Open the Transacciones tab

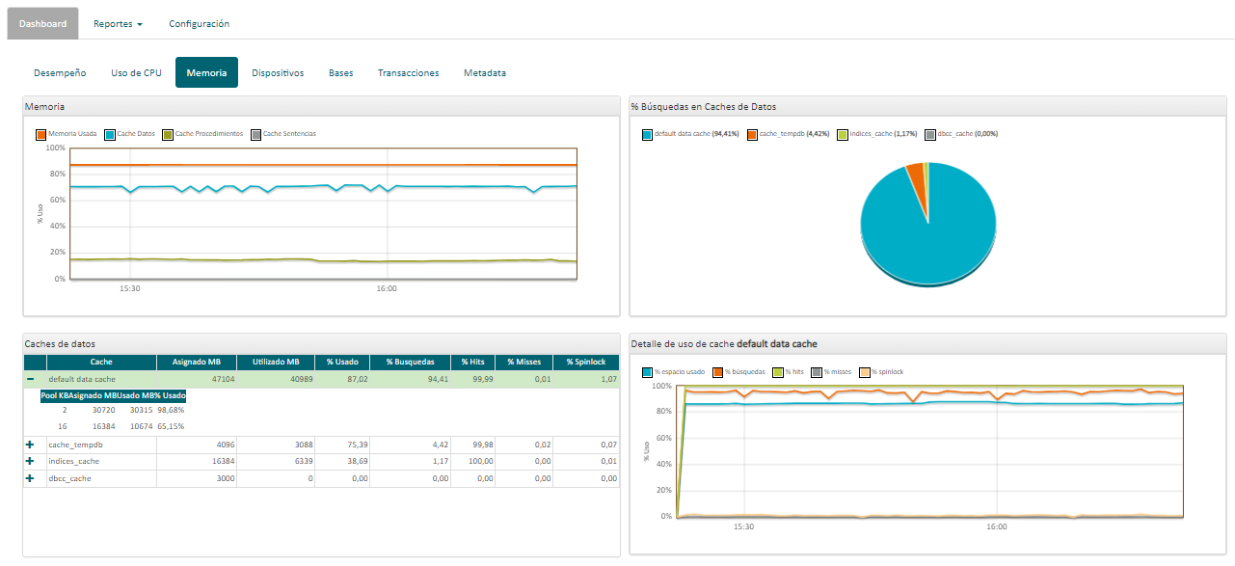[408, 72]
